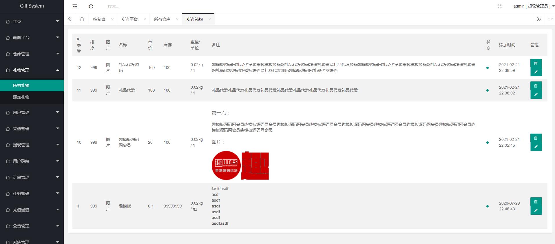Click the round red 趣MB logo image
Image resolution: width=555 pixels, height=244 pixels.
tap(226, 165)
